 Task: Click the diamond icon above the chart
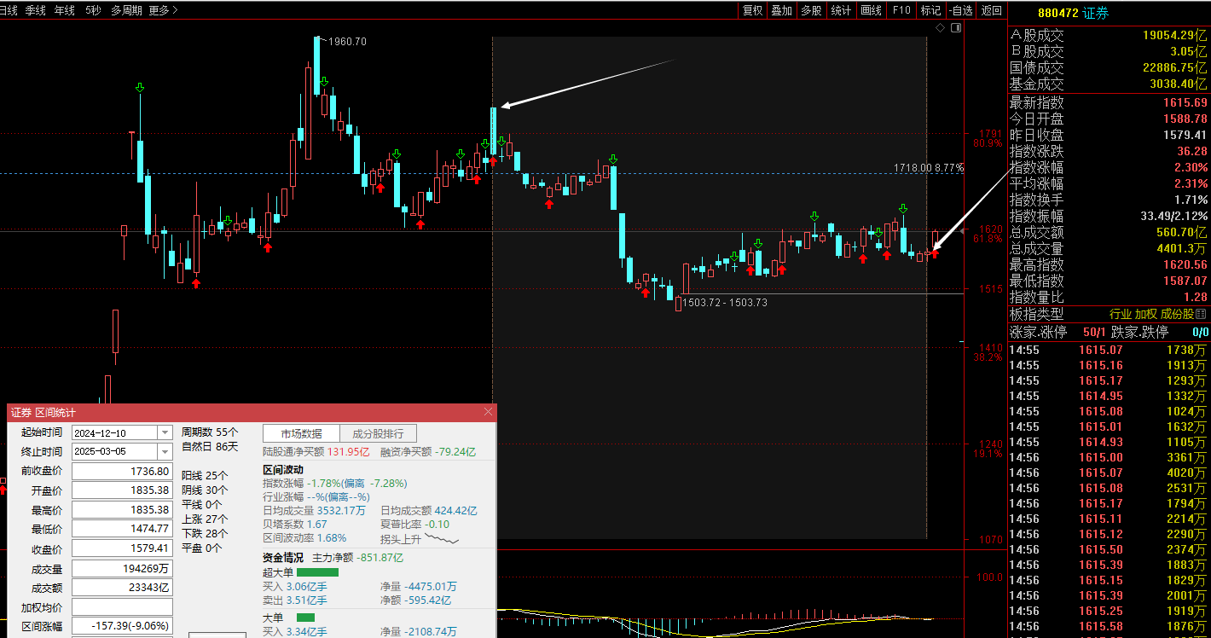[941, 28]
